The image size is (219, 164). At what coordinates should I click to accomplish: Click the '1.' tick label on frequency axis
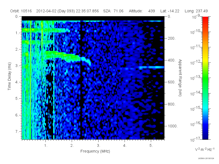pos(46,146)
